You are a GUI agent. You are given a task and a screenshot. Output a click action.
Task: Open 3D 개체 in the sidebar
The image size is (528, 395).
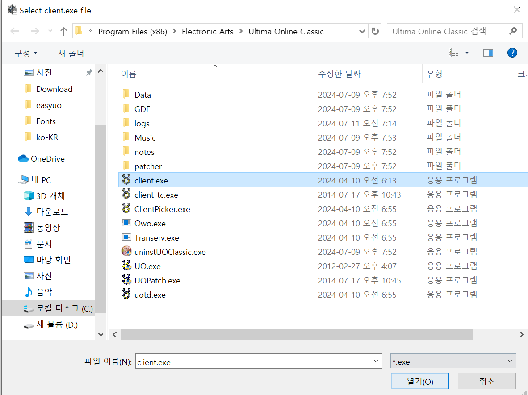[x=44, y=195]
